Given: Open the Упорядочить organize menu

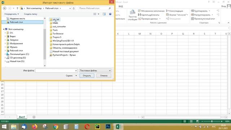Looking at the screenshot, I should 12,14.
